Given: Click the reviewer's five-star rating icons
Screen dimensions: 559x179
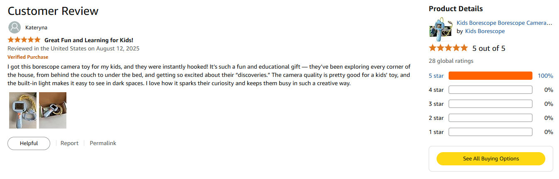Looking at the screenshot, I should (24, 40).
